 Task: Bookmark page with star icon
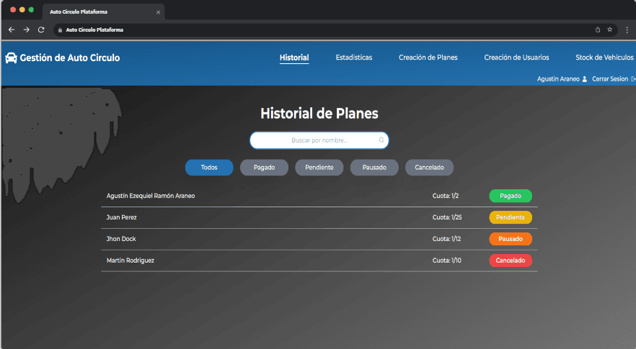click(x=609, y=30)
